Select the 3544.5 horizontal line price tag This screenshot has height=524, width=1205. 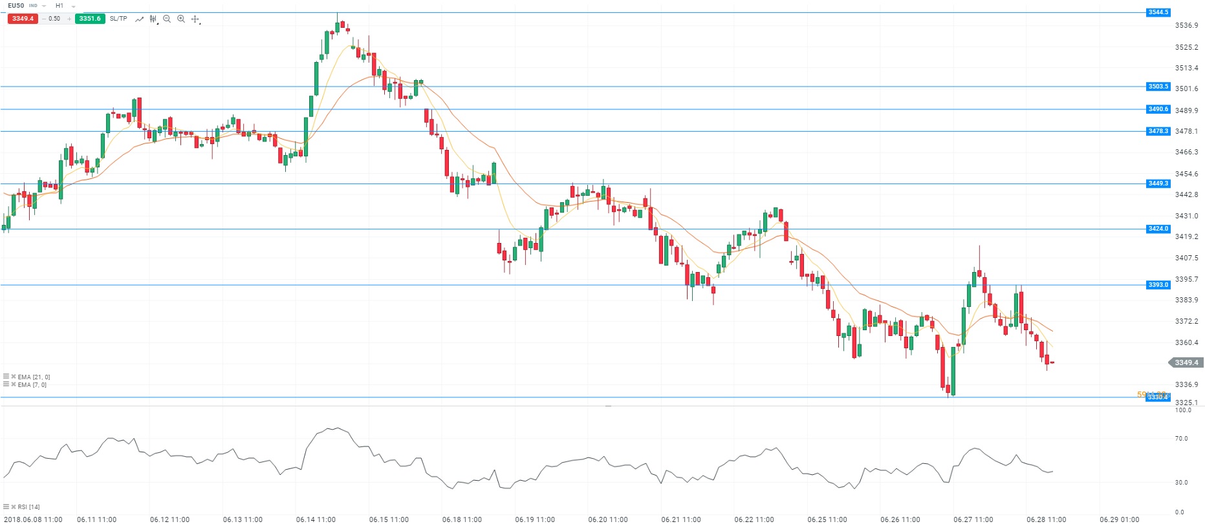[x=1158, y=12]
